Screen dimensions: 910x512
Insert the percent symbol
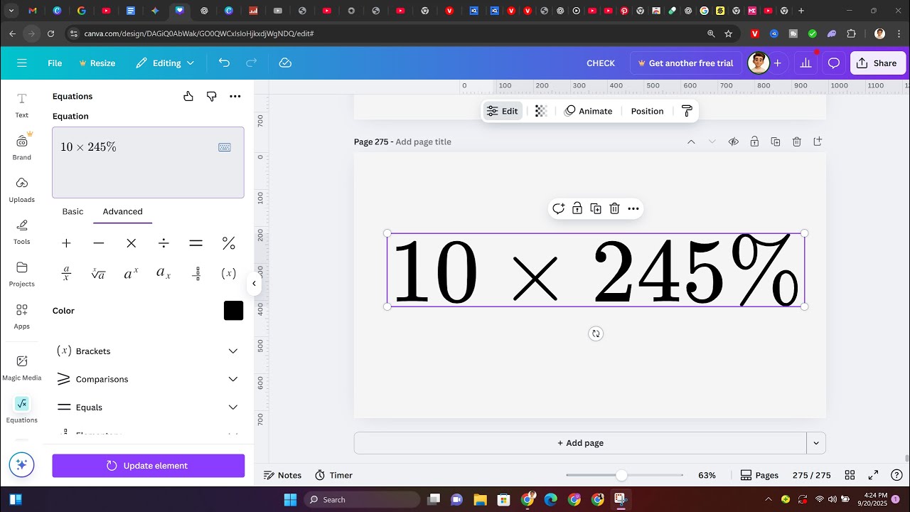(x=228, y=243)
